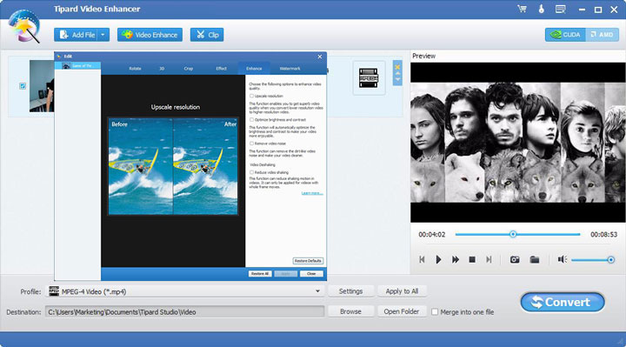Switch to the Crop tab

(189, 69)
